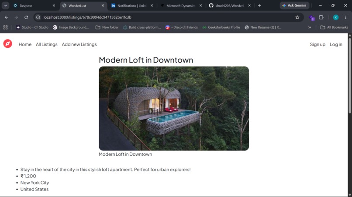Close the WanderLust tab

tap(103, 6)
